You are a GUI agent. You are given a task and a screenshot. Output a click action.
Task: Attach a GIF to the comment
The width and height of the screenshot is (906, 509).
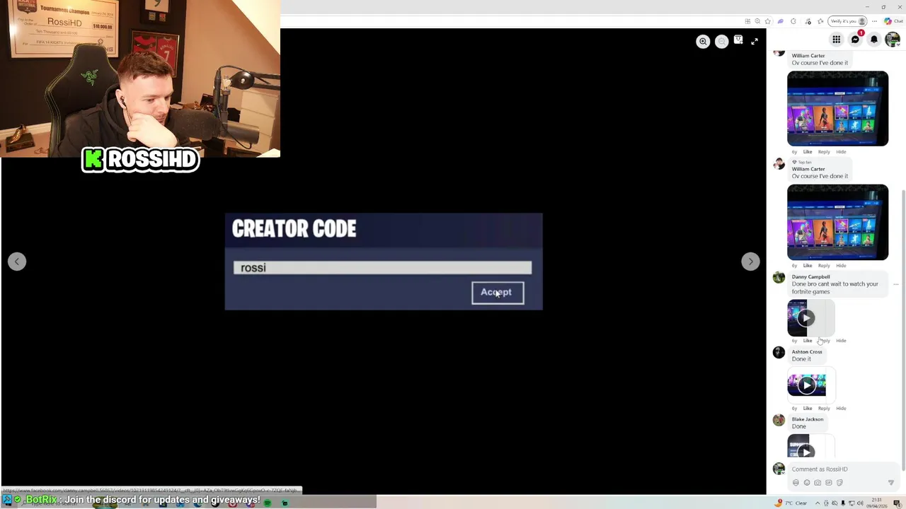[829, 483]
